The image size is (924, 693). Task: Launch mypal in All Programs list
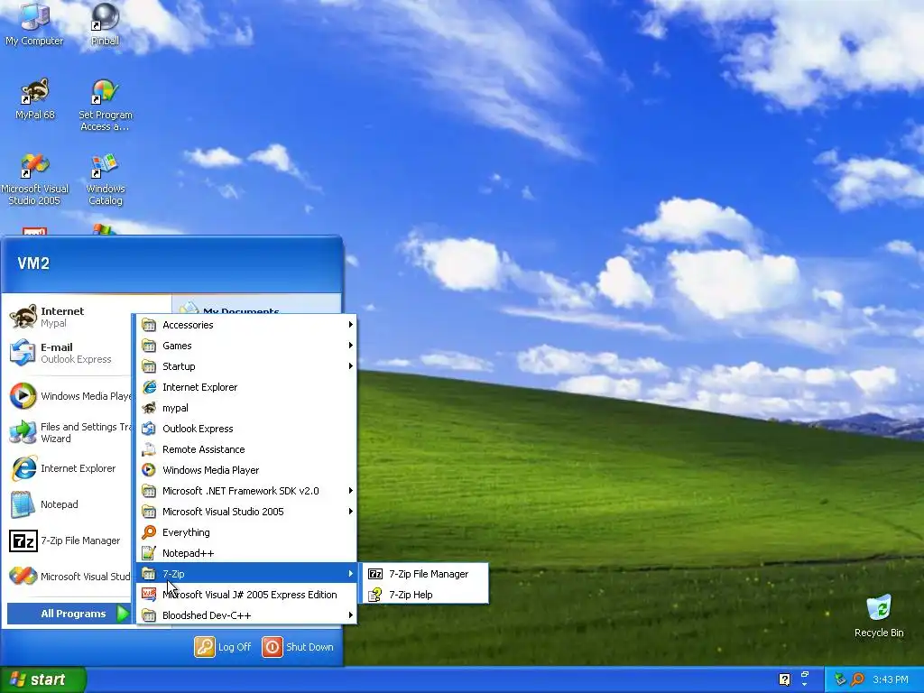point(246,408)
